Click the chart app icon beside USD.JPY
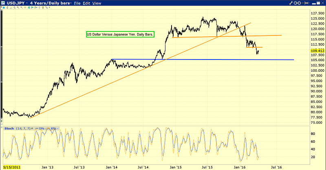 pos(3,3)
